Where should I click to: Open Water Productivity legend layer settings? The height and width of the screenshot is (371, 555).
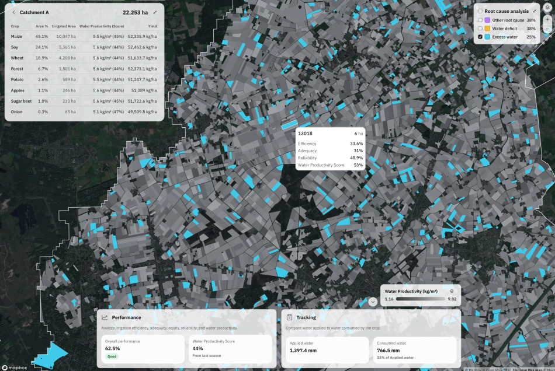pyautogui.click(x=452, y=291)
